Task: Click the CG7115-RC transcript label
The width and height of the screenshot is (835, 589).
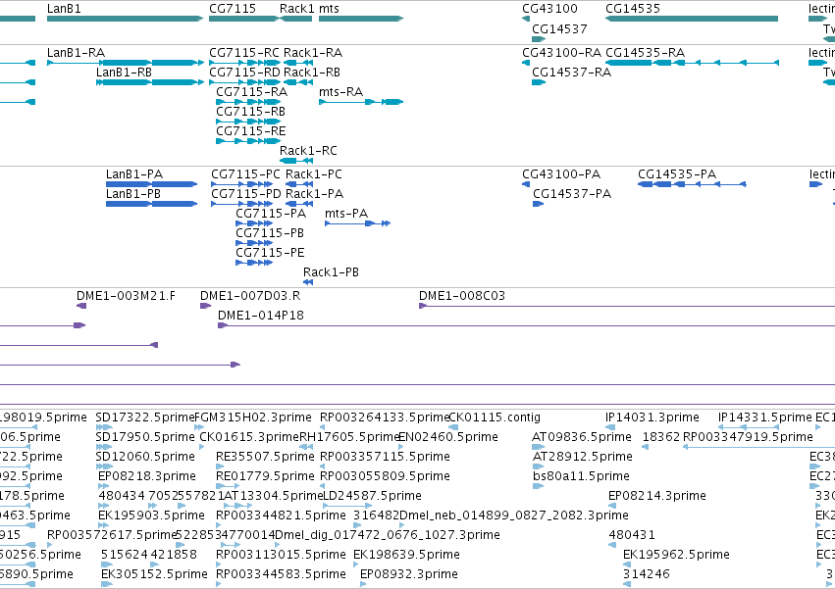Action: click(244, 53)
